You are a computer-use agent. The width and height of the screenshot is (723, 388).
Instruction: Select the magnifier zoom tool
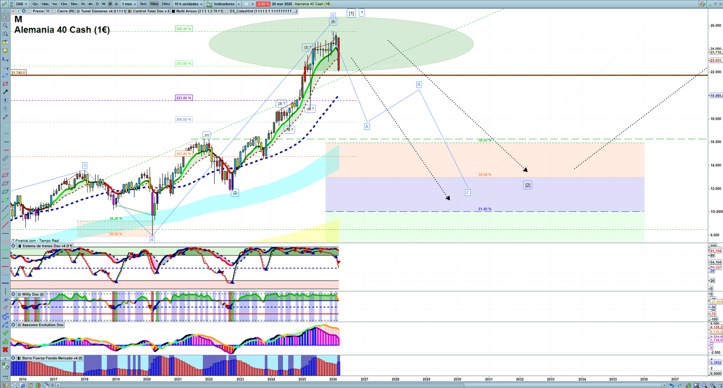click(x=5, y=26)
